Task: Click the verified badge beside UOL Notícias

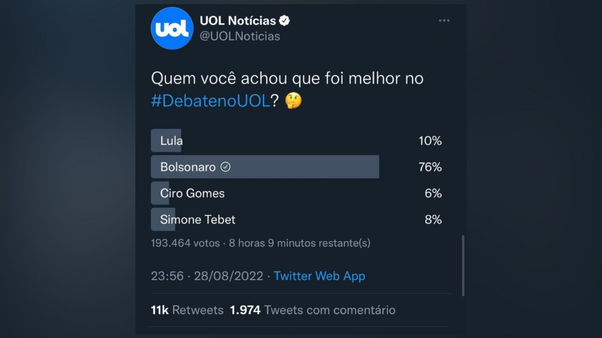Action: tap(285, 21)
